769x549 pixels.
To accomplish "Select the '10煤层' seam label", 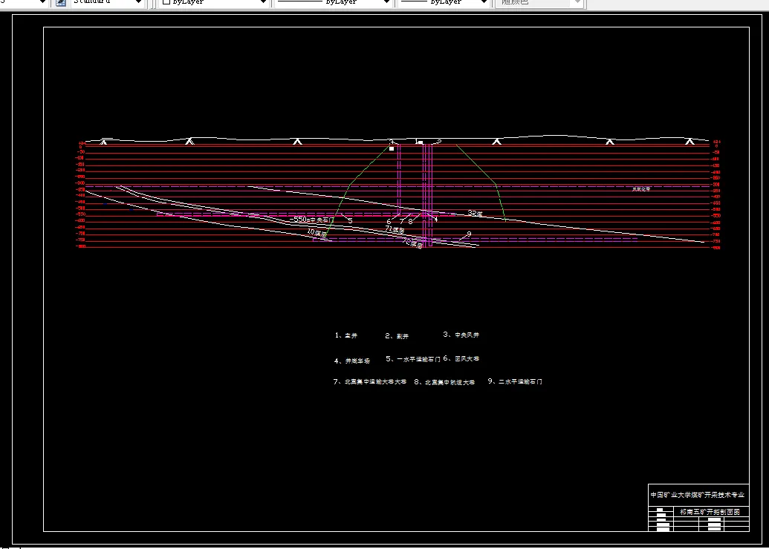I will 317,233.
